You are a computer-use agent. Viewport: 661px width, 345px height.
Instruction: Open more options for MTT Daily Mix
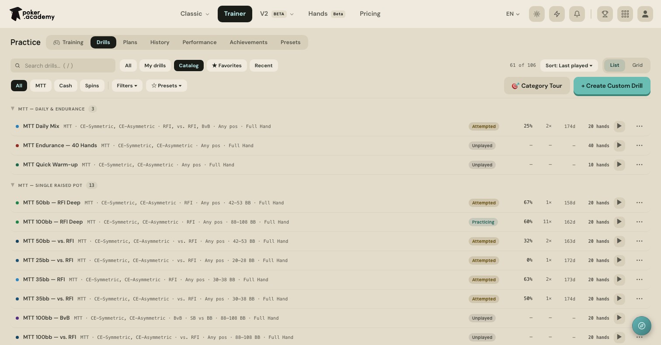[640, 126]
